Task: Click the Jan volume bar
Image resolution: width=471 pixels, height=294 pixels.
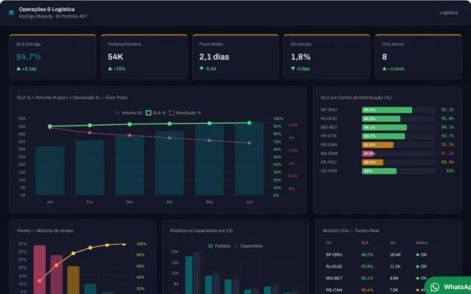Action: (x=50, y=171)
